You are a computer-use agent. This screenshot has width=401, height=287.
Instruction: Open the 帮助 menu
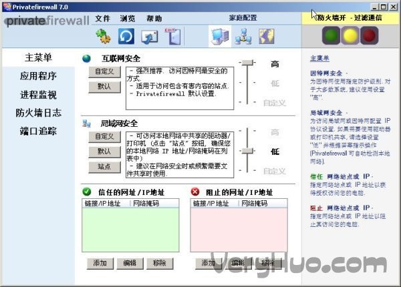click(x=154, y=19)
